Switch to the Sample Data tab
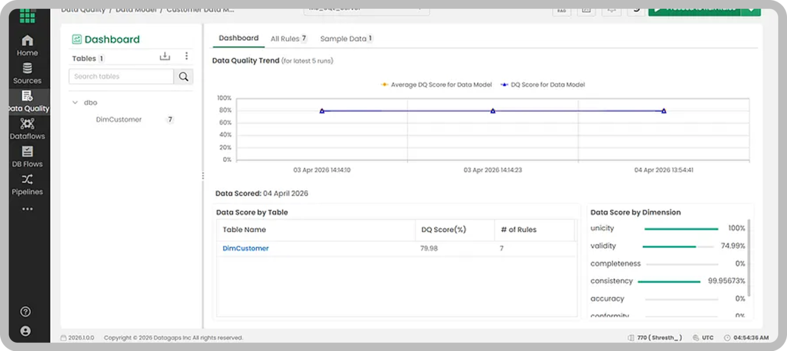787x351 pixels. click(346, 39)
